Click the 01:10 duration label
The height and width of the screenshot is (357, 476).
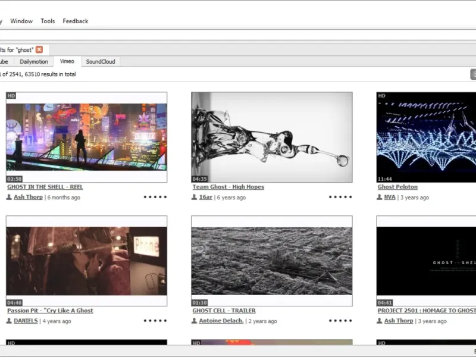coord(200,303)
